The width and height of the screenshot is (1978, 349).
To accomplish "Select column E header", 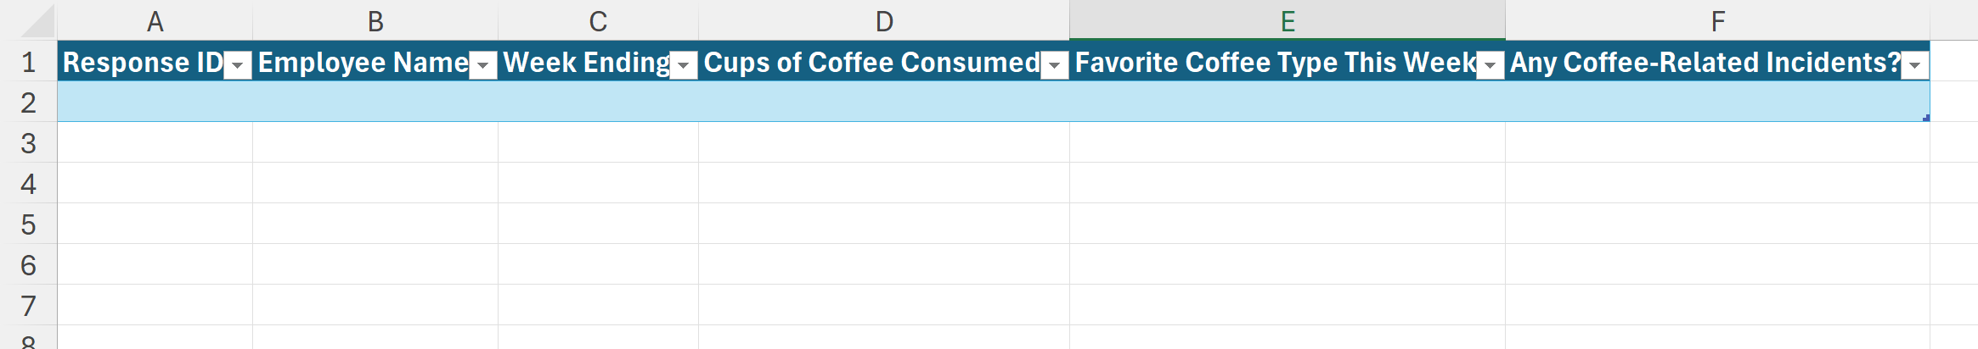I will pyautogui.click(x=1288, y=21).
